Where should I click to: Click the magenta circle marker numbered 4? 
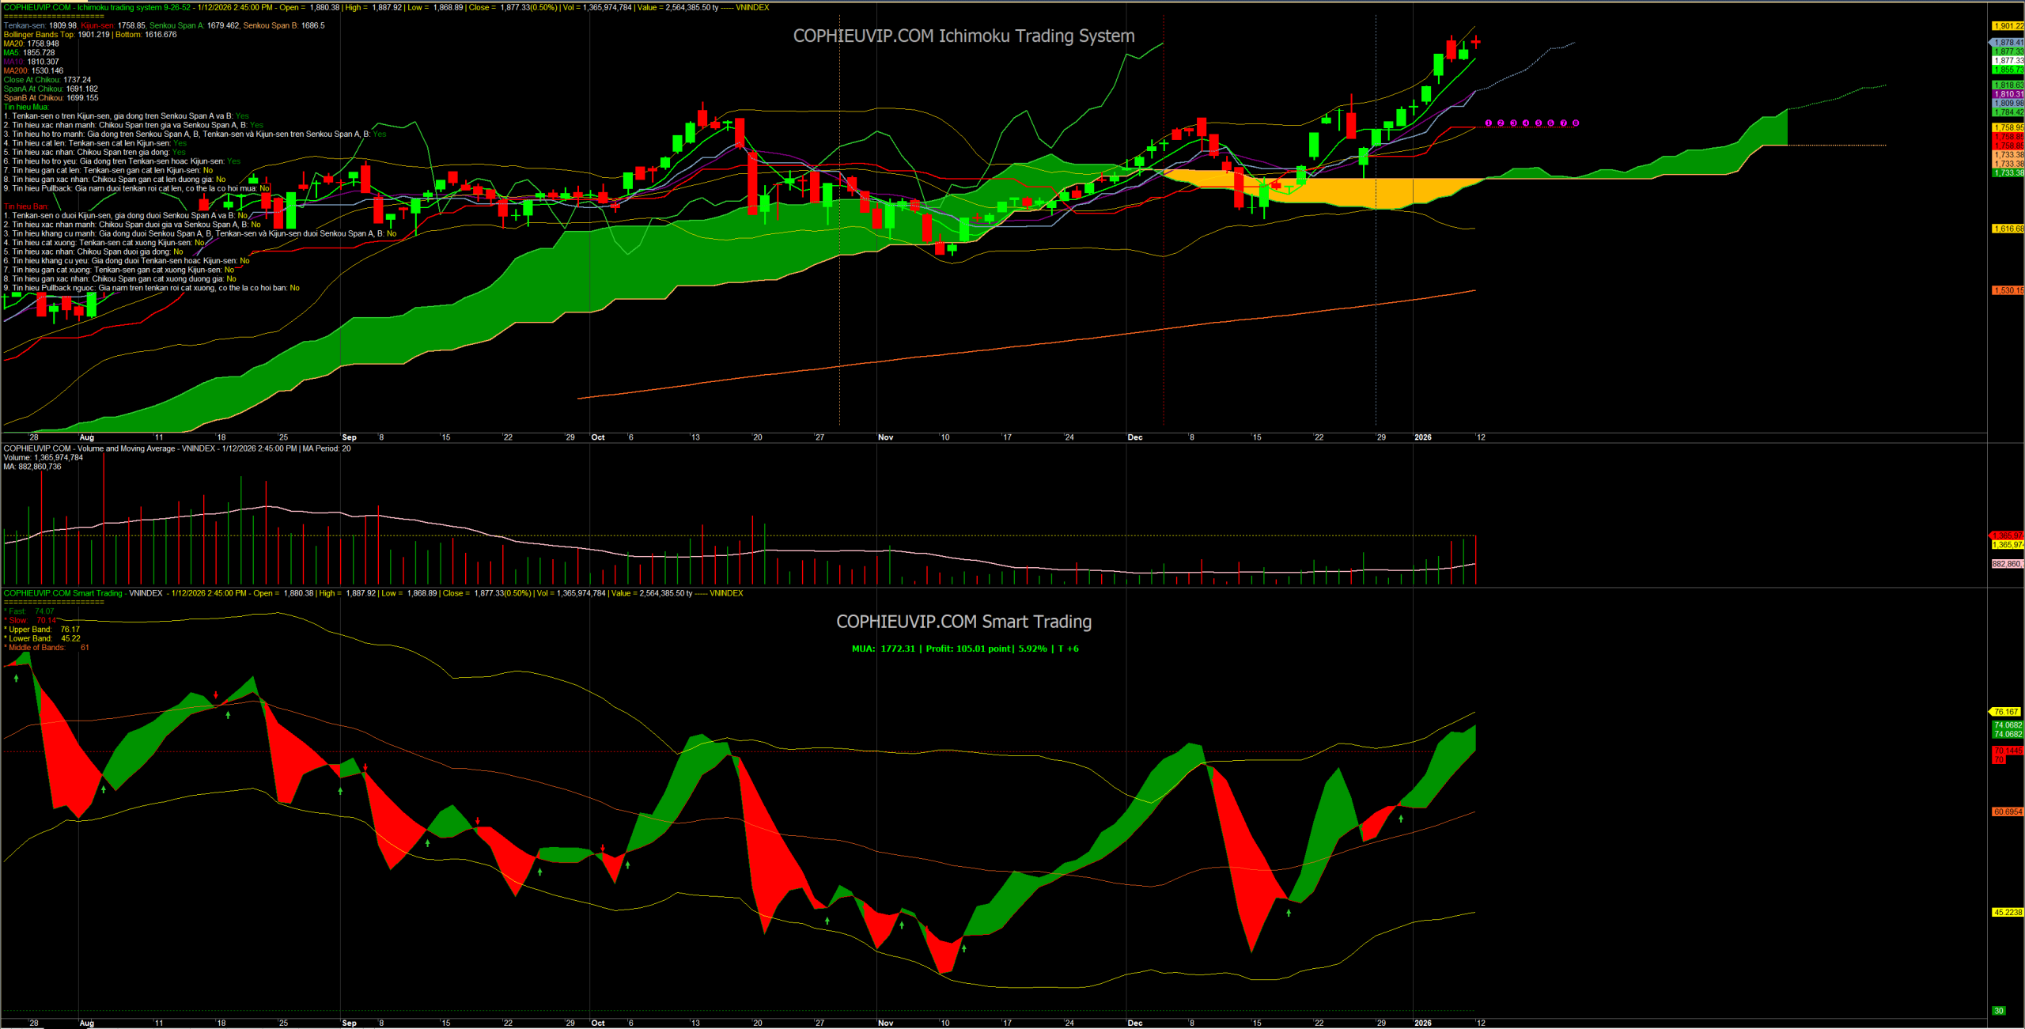(x=1526, y=123)
